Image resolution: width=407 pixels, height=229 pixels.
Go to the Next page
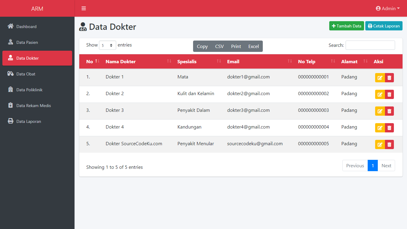(386, 165)
